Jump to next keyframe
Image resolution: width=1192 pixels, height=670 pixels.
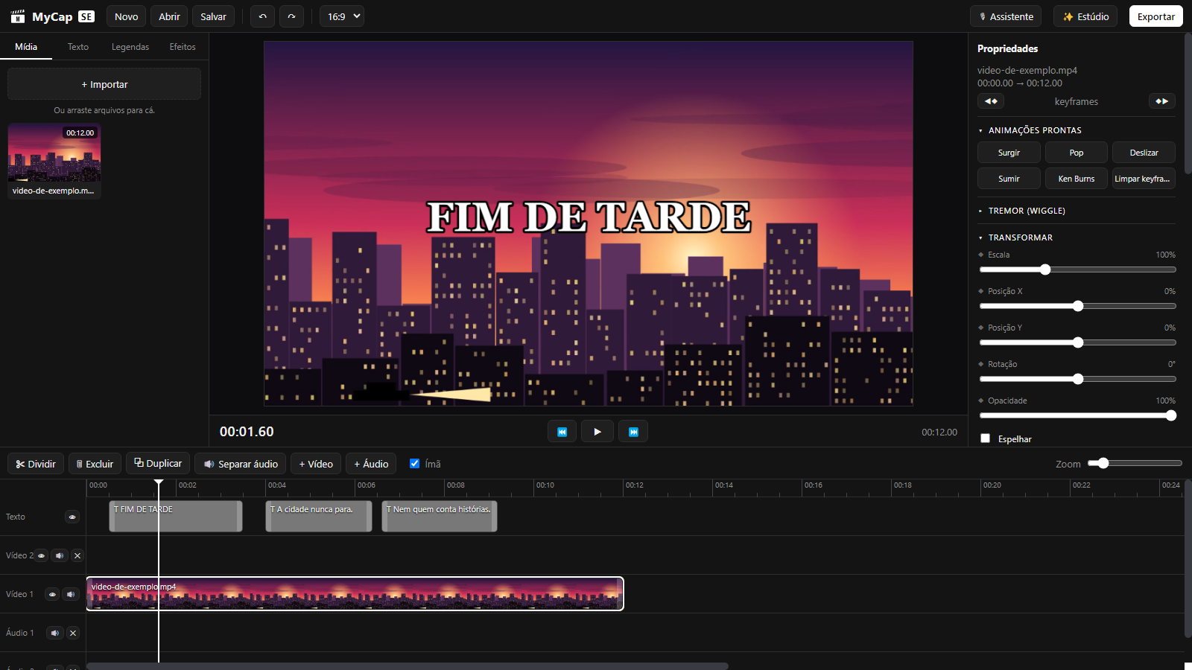tap(1162, 101)
